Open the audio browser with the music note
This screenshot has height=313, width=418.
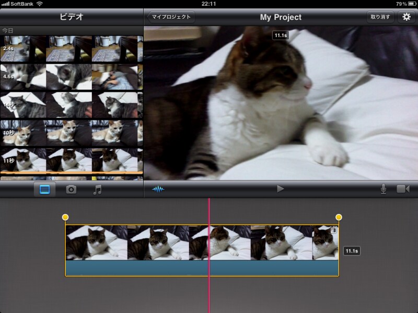pos(97,190)
